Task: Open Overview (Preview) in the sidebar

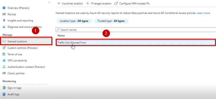Action: (18, 8)
